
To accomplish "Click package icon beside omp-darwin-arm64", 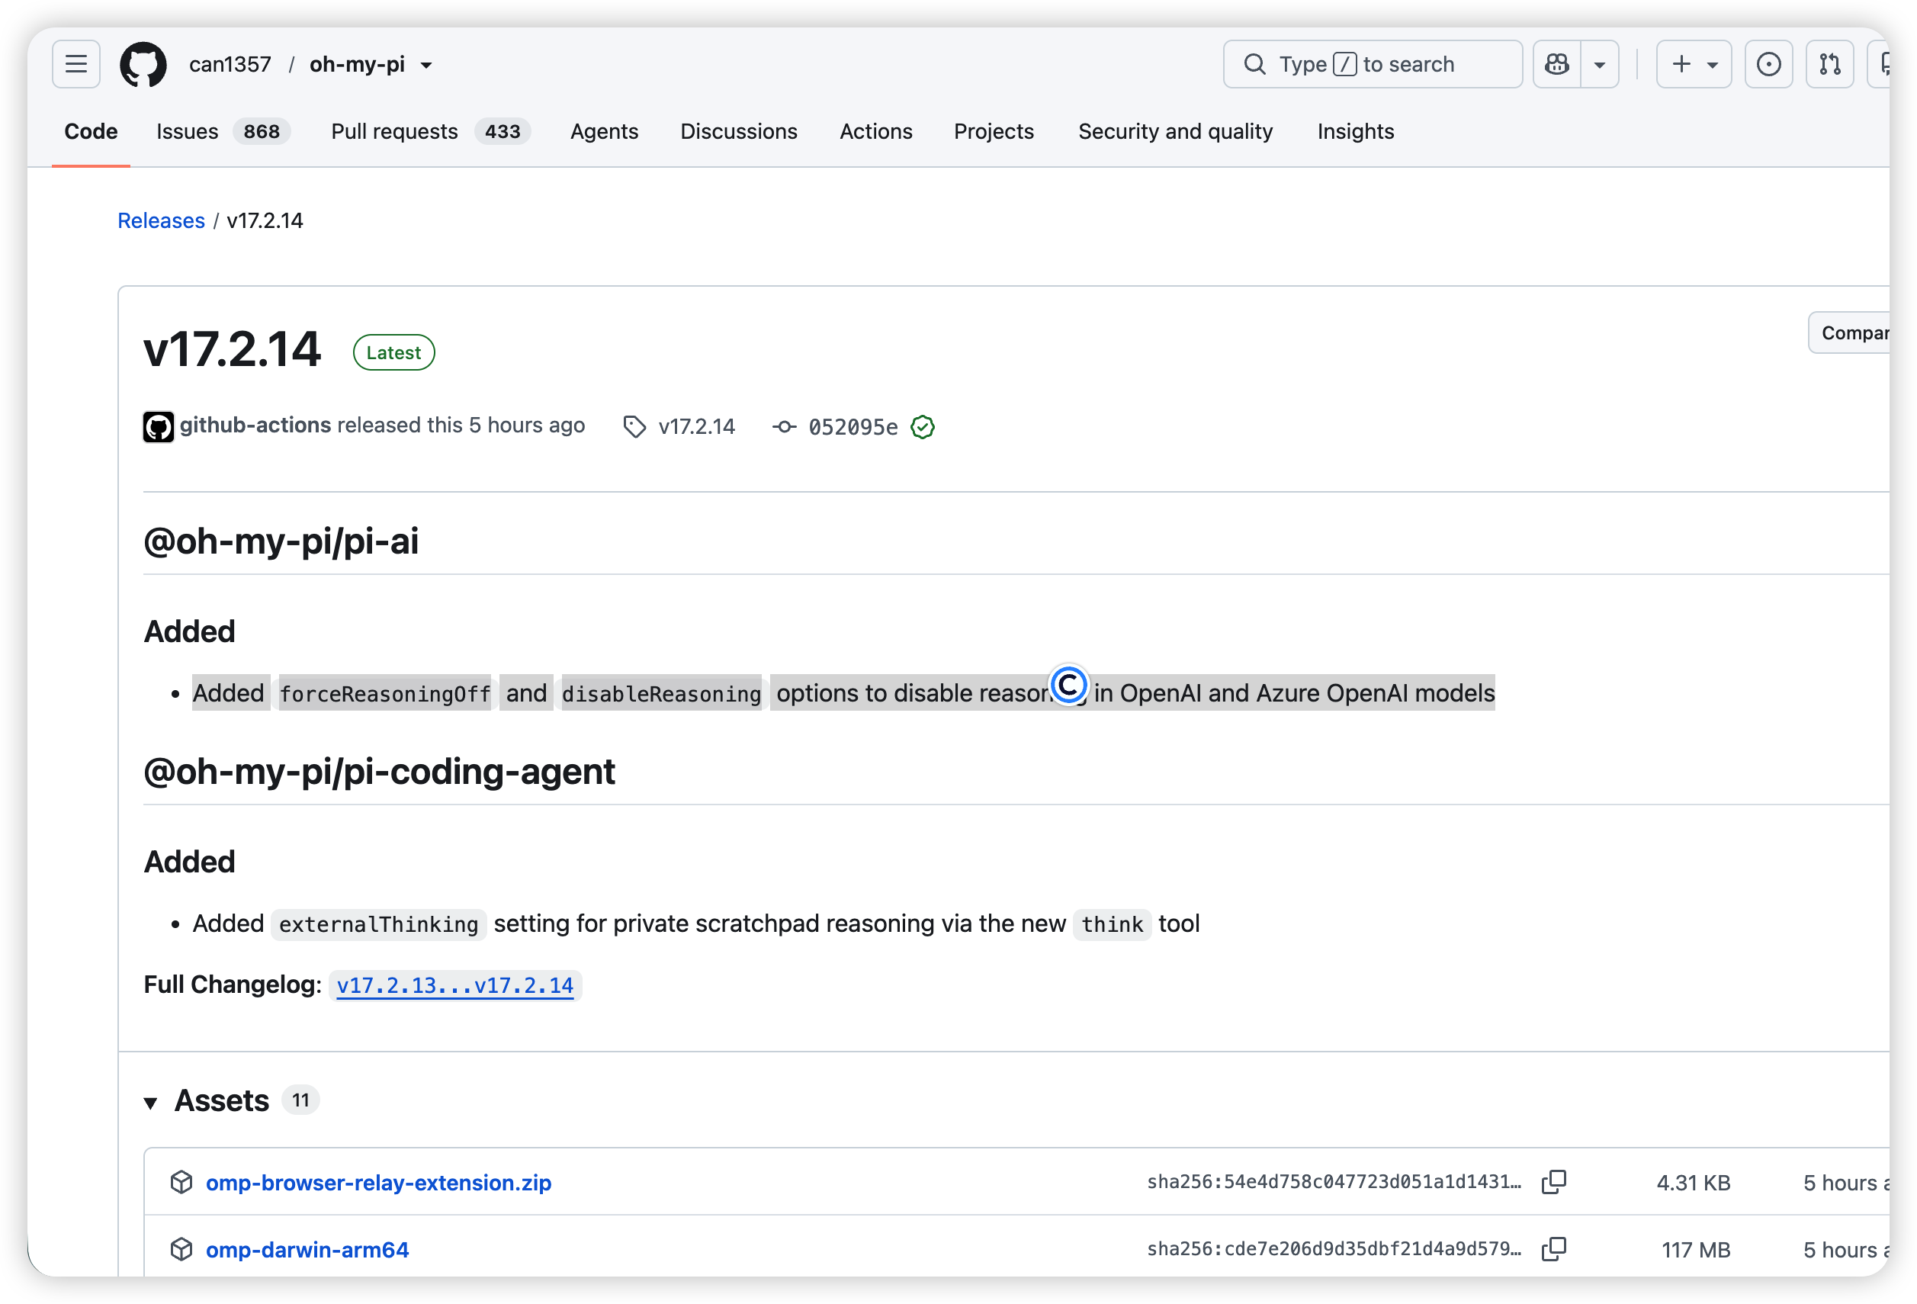I will point(181,1249).
